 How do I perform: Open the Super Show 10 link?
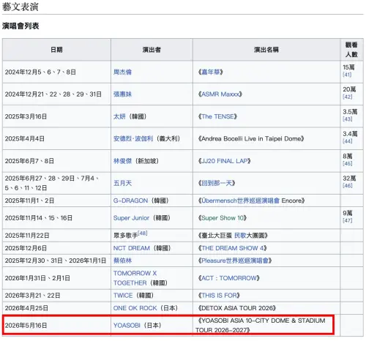coord(223,218)
